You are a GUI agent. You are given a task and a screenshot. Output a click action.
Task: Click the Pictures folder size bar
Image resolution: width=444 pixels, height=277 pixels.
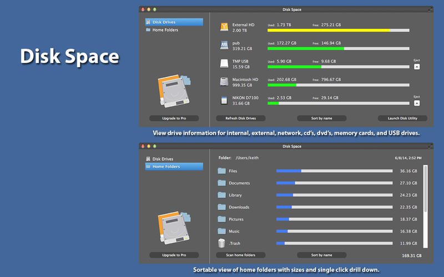coord(335,219)
